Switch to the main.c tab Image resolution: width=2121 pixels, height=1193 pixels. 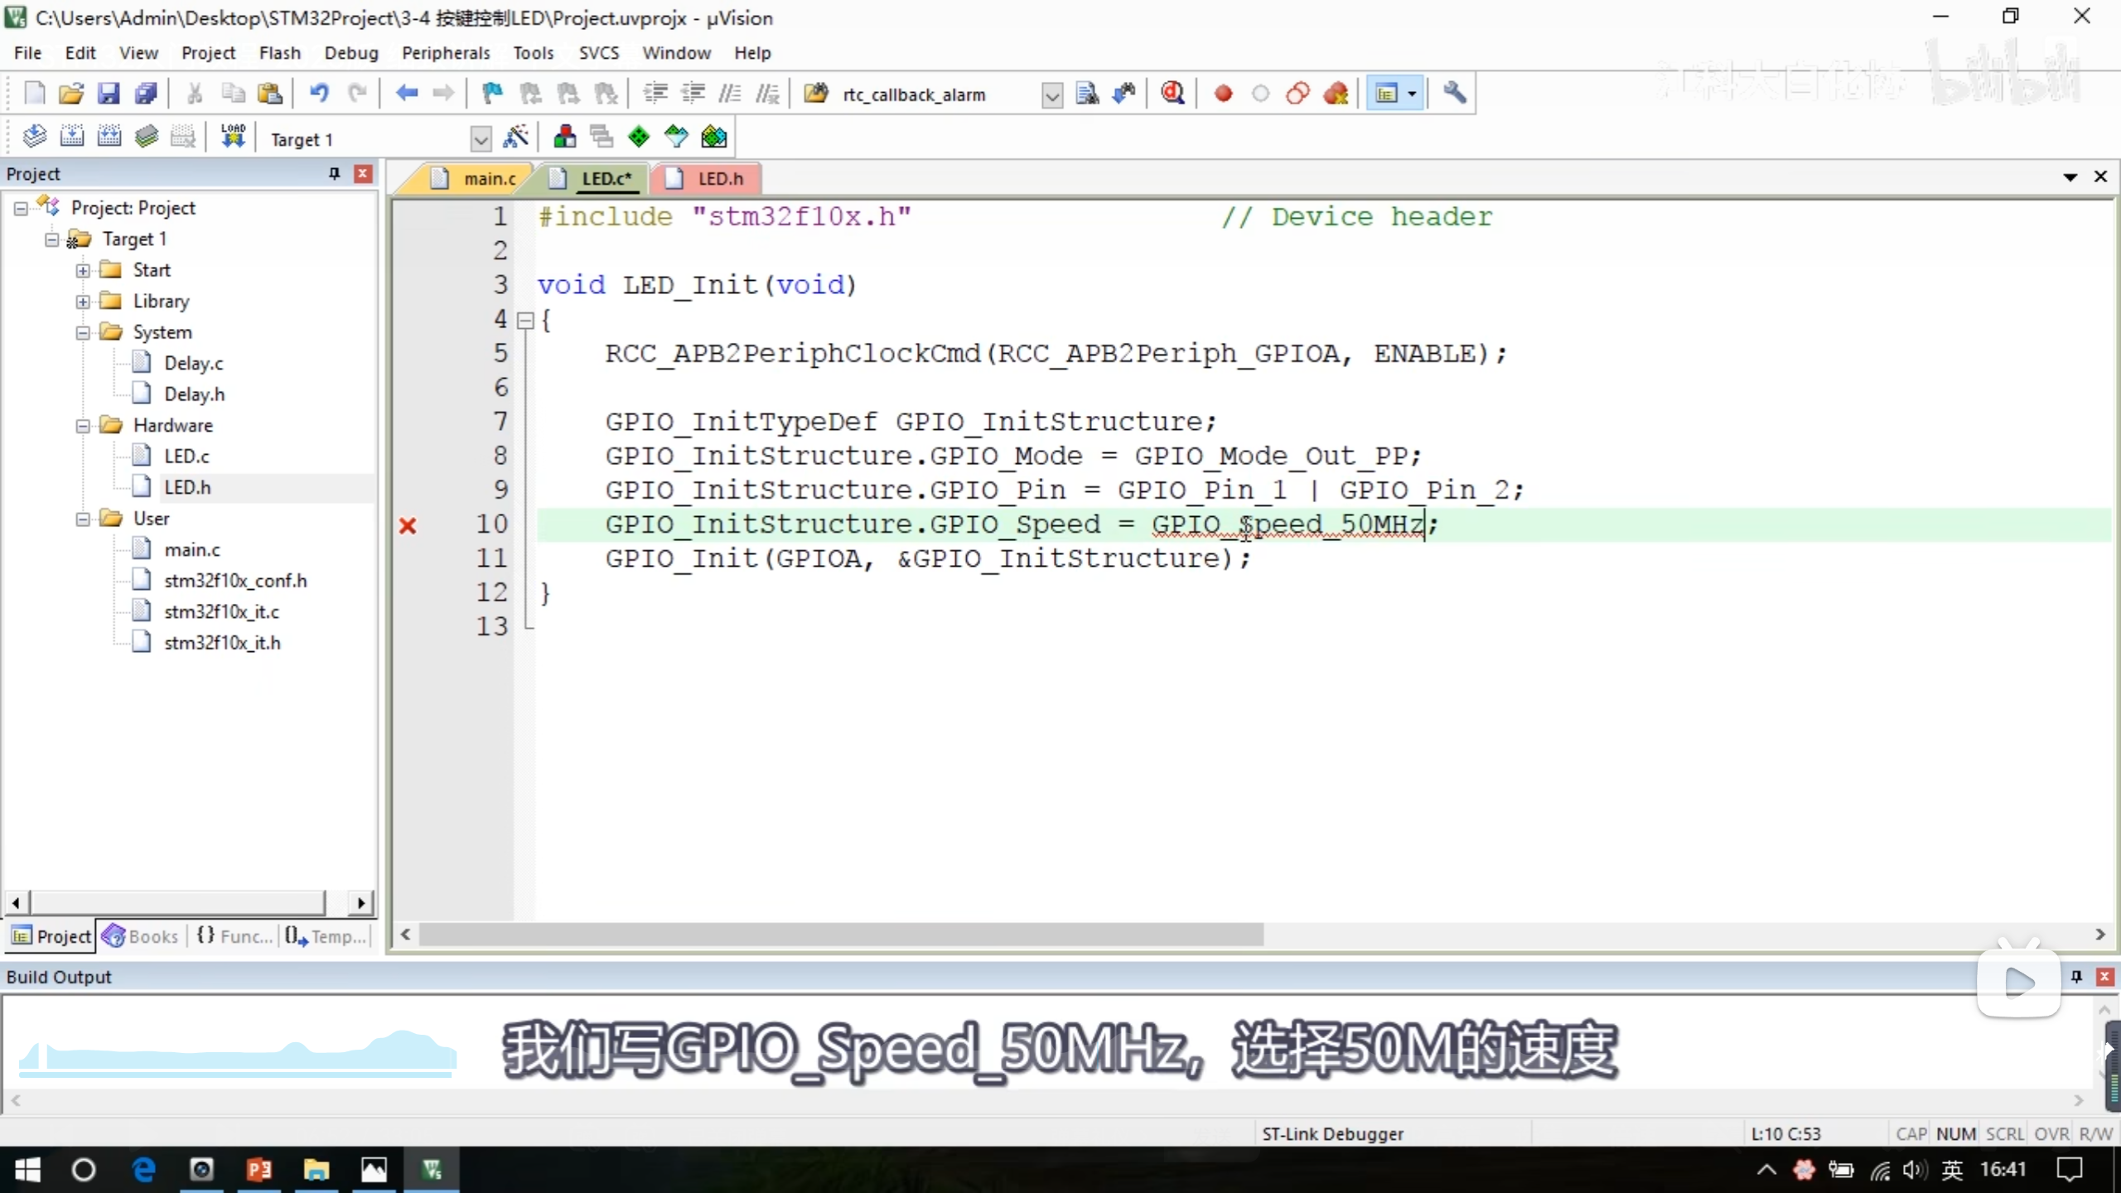(x=489, y=178)
